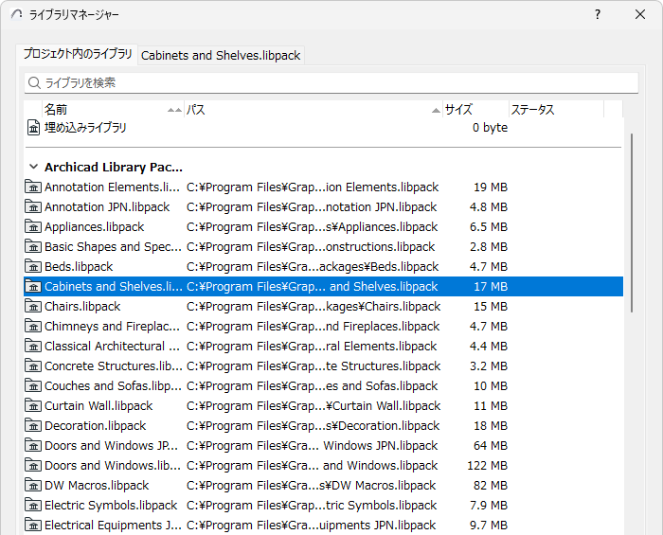Viewport: 663px width, 535px height.
Task: Click the Curtain Wall.libpack icon
Action: point(33,405)
